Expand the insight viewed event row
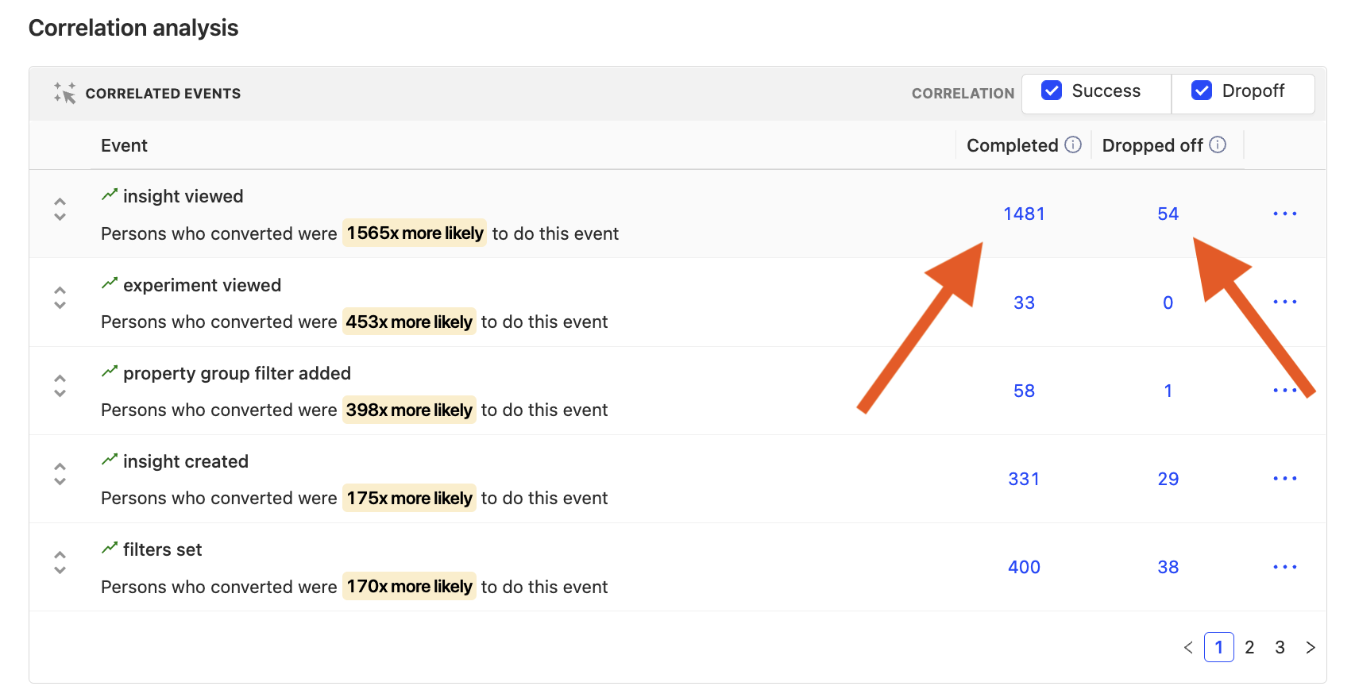This screenshot has height=686, width=1355. coord(60,209)
